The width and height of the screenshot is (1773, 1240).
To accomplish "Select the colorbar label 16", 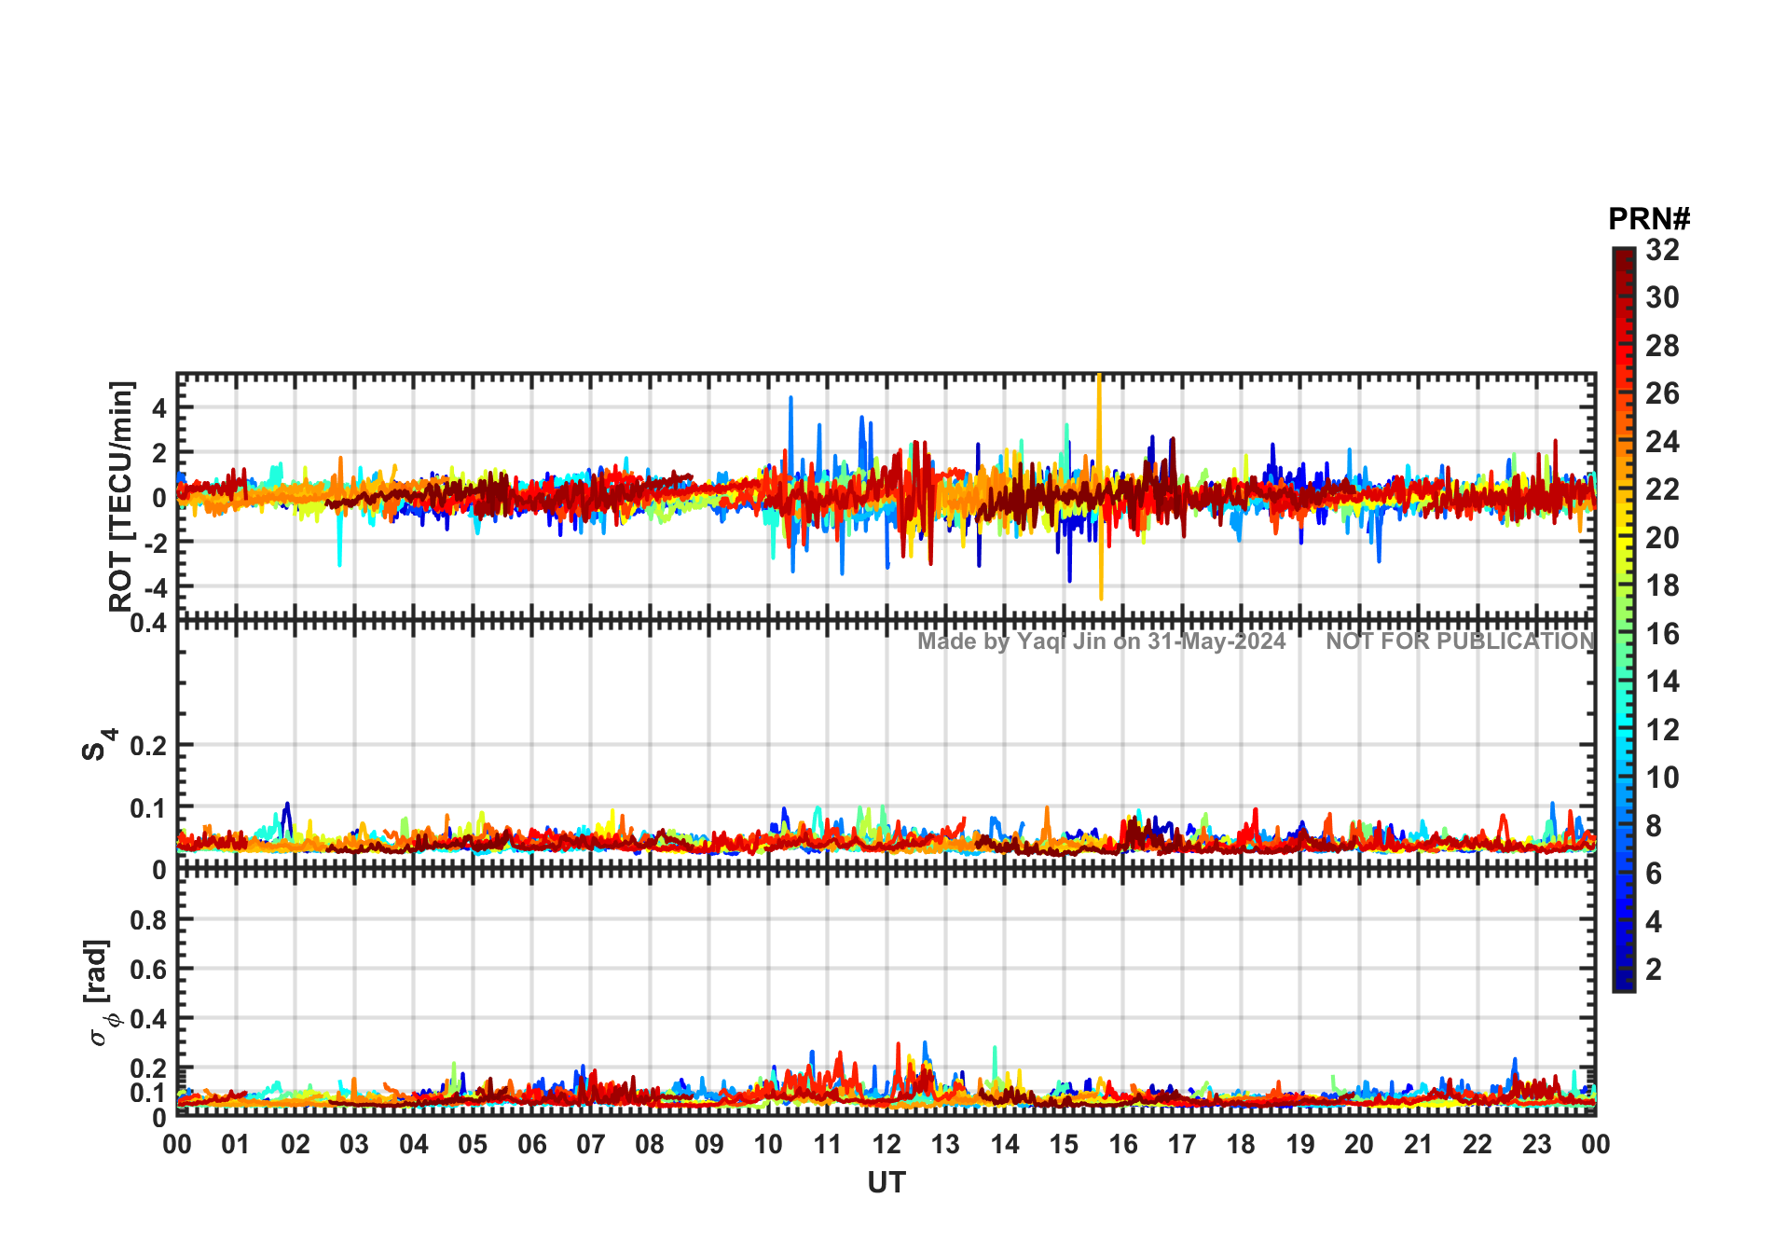I will 1662,634.
